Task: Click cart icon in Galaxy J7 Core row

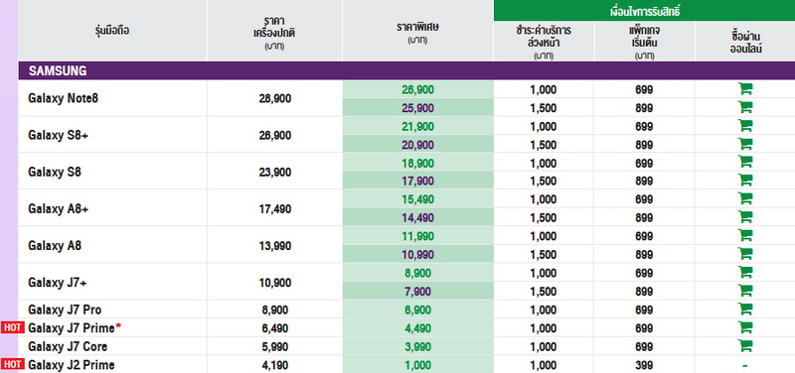Action: coord(744,346)
